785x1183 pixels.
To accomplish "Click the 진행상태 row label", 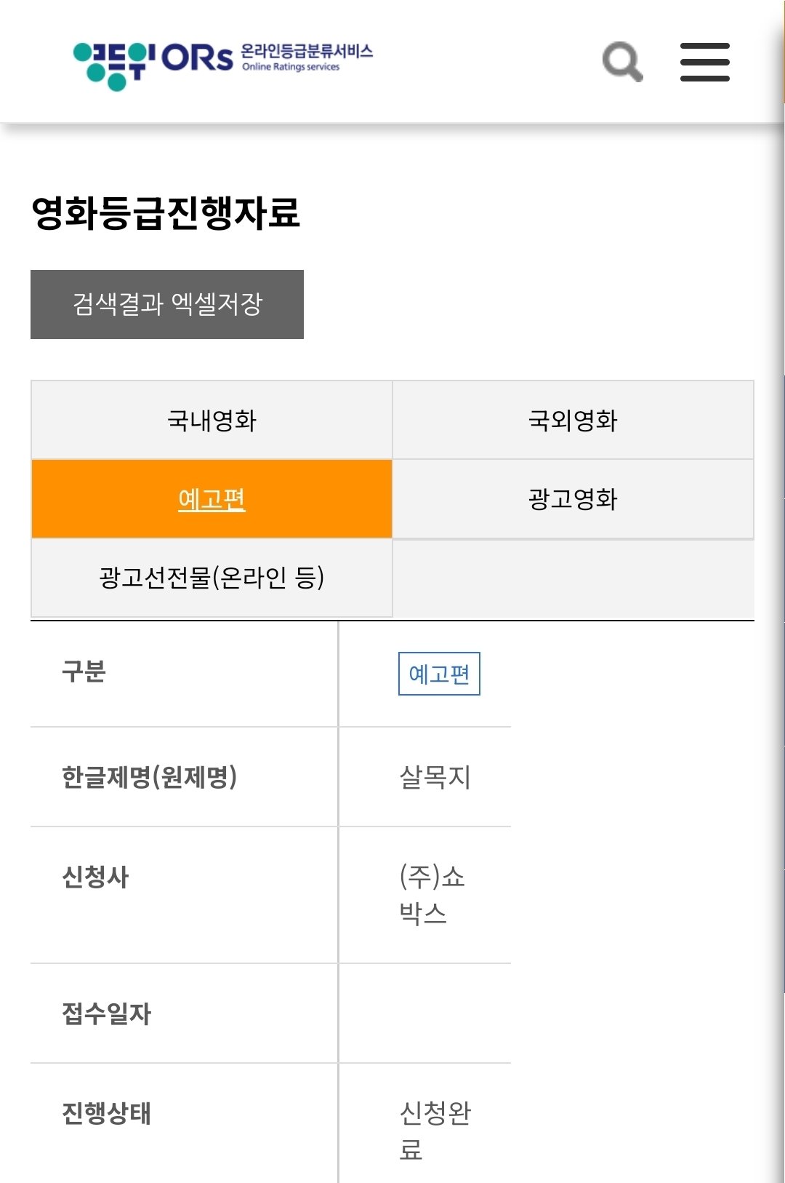I will coord(106,1113).
